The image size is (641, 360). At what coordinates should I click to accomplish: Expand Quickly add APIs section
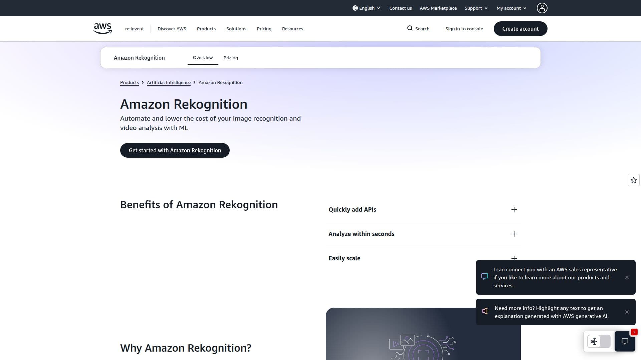point(423,210)
